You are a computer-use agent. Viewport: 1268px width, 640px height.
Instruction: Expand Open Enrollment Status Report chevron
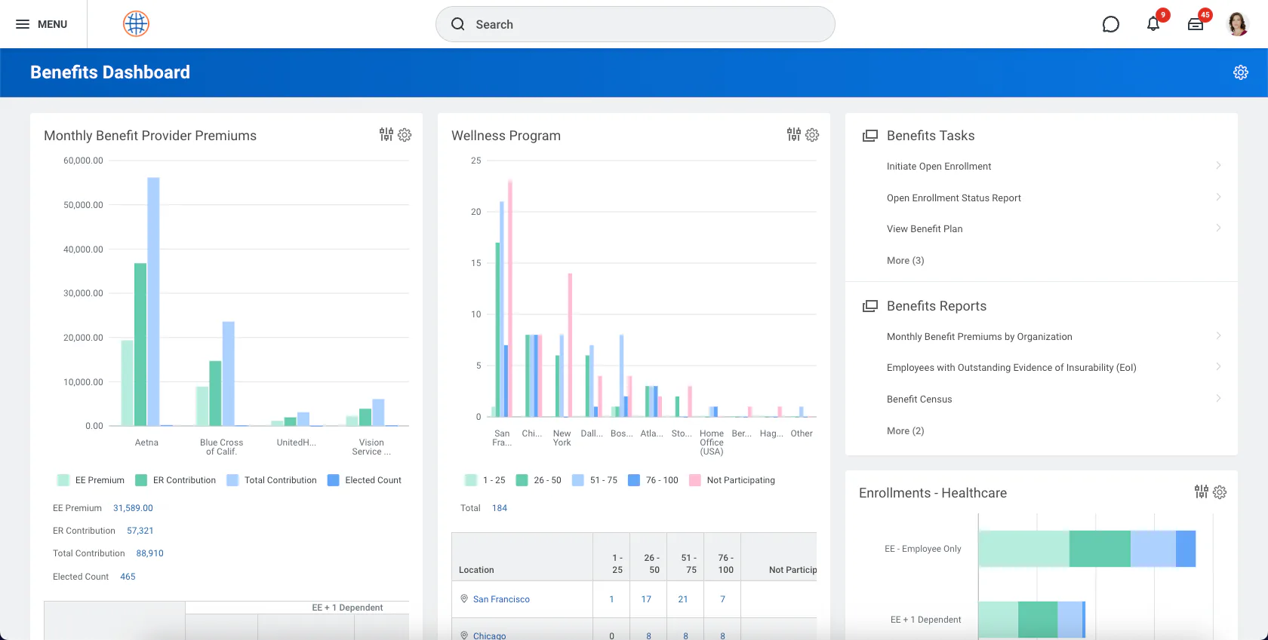click(1218, 198)
